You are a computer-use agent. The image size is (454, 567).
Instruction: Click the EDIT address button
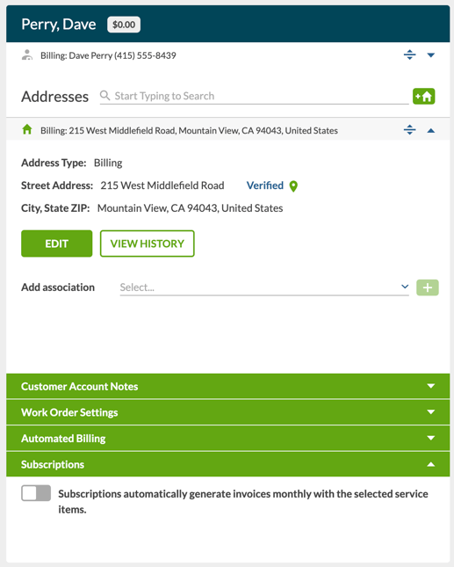[57, 244]
